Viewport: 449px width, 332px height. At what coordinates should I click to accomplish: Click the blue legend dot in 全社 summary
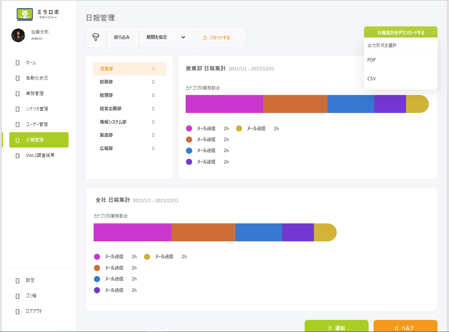tap(97, 279)
